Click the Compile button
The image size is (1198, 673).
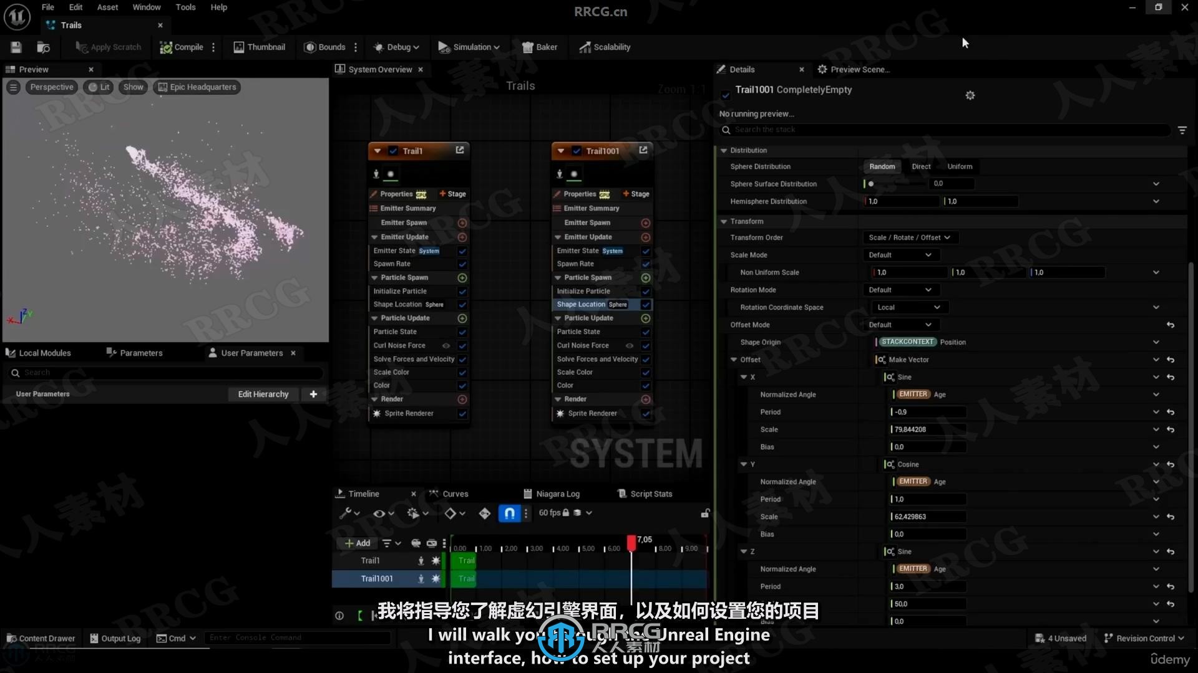pos(182,47)
